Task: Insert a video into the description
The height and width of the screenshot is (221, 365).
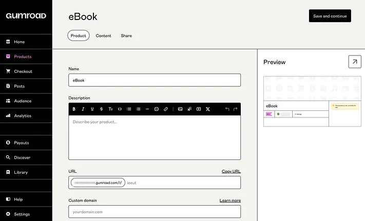Action: [199, 109]
